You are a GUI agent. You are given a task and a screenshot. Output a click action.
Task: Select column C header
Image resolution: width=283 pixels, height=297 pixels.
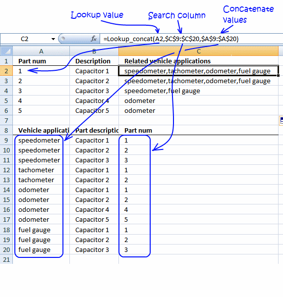click(x=199, y=51)
